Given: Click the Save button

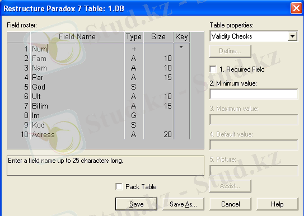Looking at the screenshot, I should [136, 204].
